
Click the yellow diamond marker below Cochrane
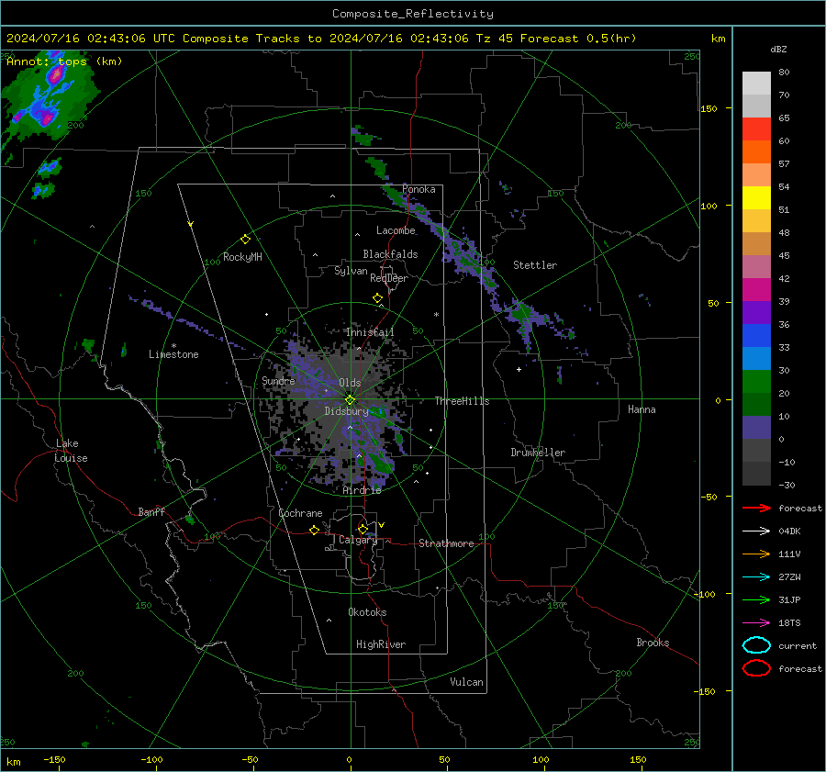pyautogui.click(x=314, y=531)
